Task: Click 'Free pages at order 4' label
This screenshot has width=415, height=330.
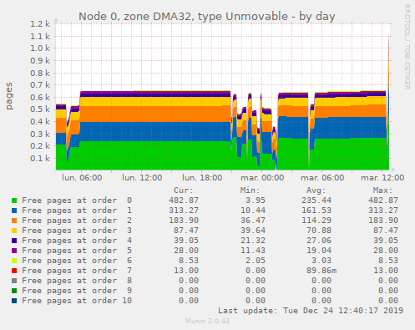Action: (x=77, y=241)
